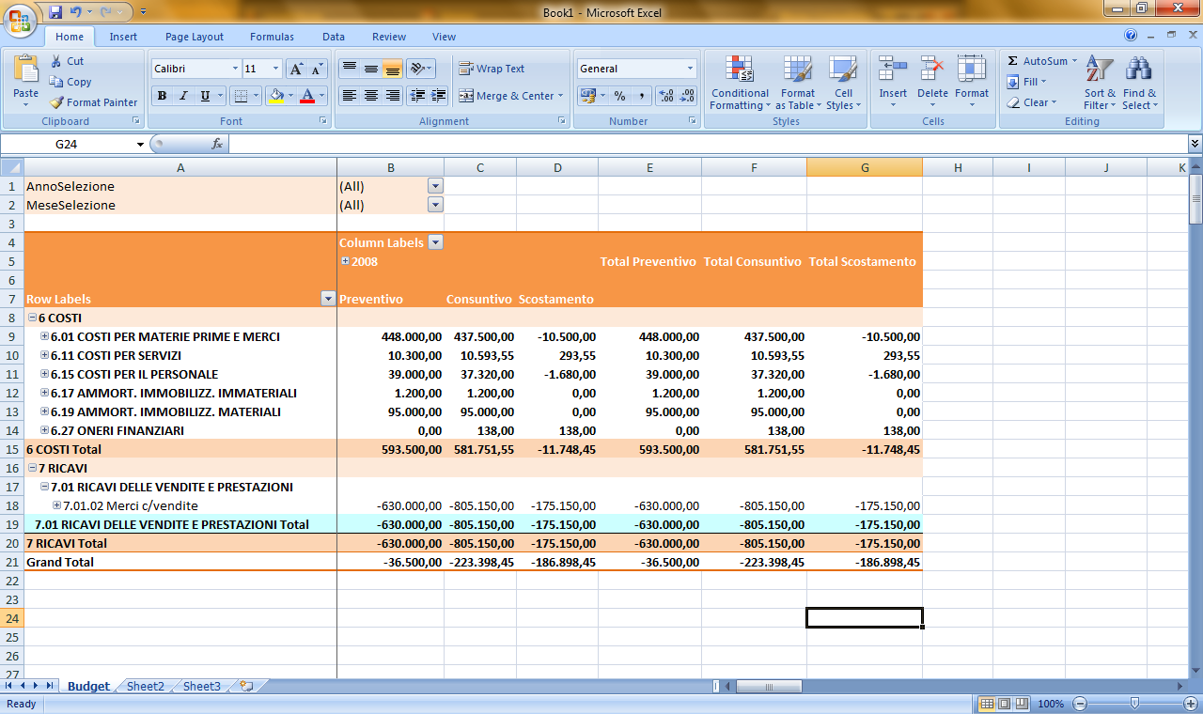Expand 6.11 COSTI PER SERVIZI row
This screenshot has height=714, width=1203.
point(44,355)
